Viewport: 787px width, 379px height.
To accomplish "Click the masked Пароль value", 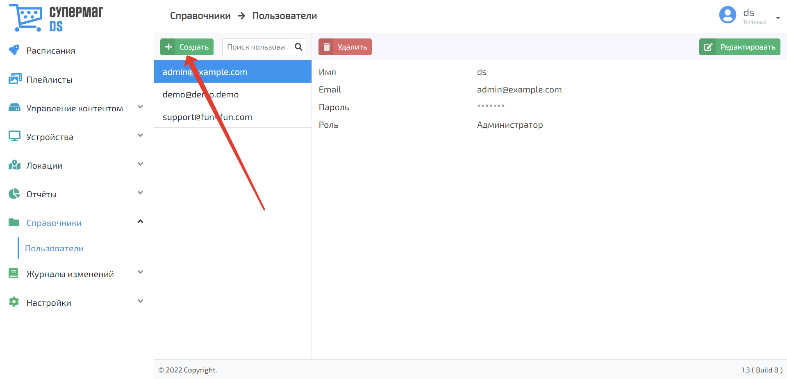I will pyautogui.click(x=491, y=106).
